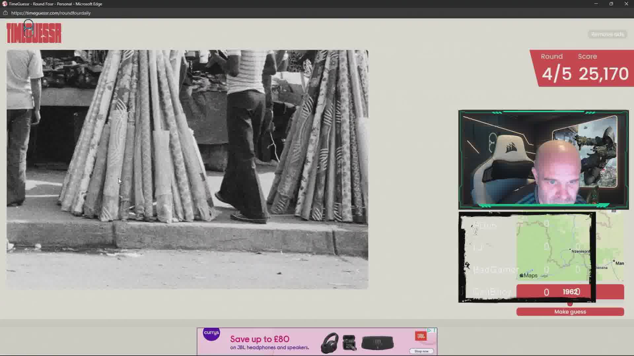Click the Apple Maps logo on map

tap(529, 276)
